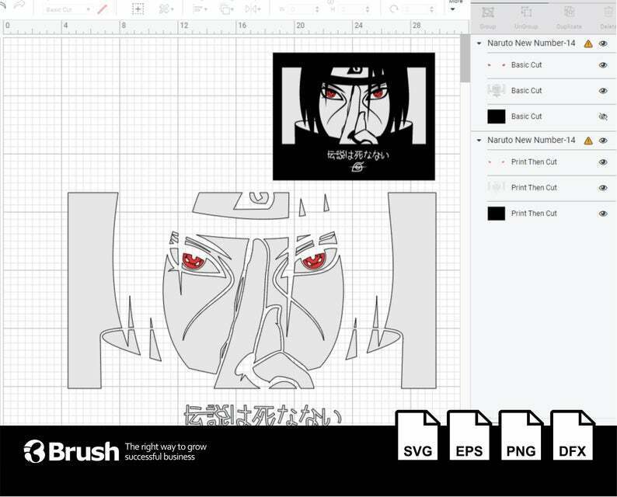
Task: Click the first group's warning triangle icon
Action: click(x=588, y=43)
